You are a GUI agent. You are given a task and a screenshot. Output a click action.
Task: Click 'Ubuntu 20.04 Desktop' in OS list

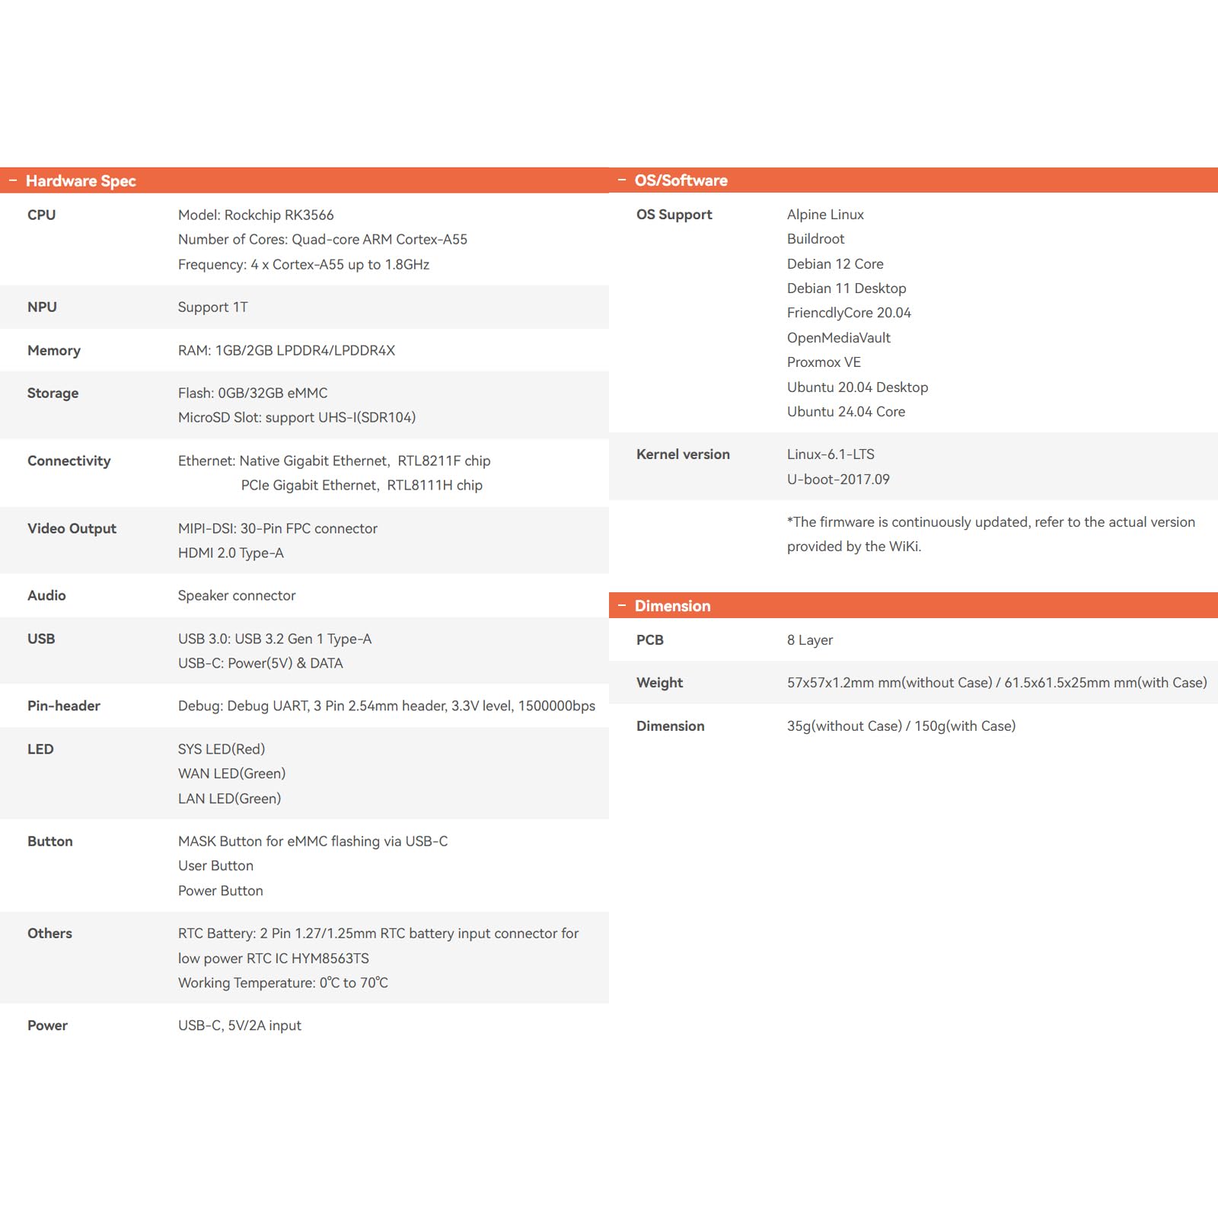tap(858, 387)
